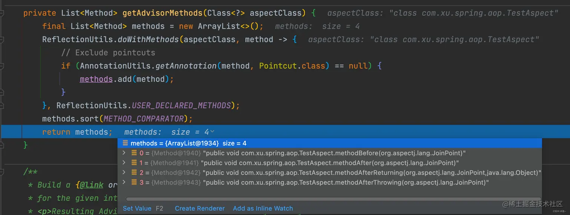Viewport: 570px width, 215px height.
Task: Click the getAdvisorMethods method name
Action: click(162, 13)
